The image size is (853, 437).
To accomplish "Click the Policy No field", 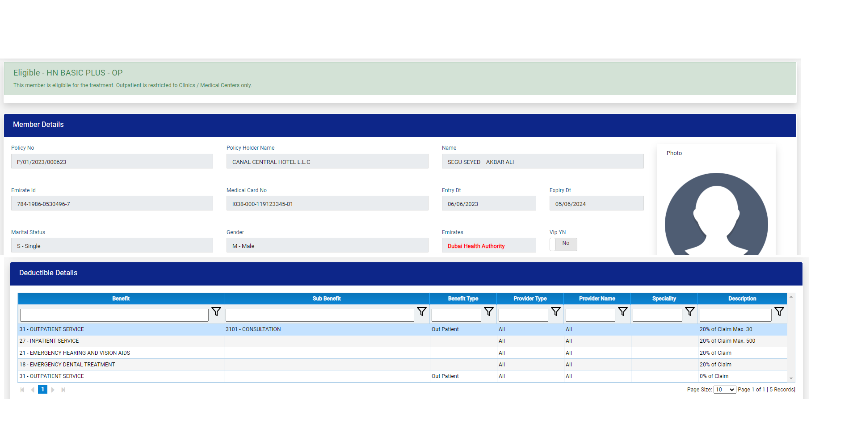I will 112,162.
